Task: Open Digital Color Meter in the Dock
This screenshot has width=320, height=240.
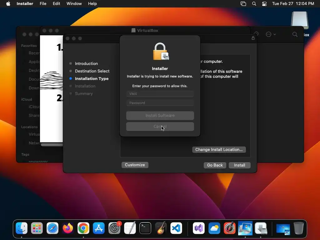Action: coord(230,228)
